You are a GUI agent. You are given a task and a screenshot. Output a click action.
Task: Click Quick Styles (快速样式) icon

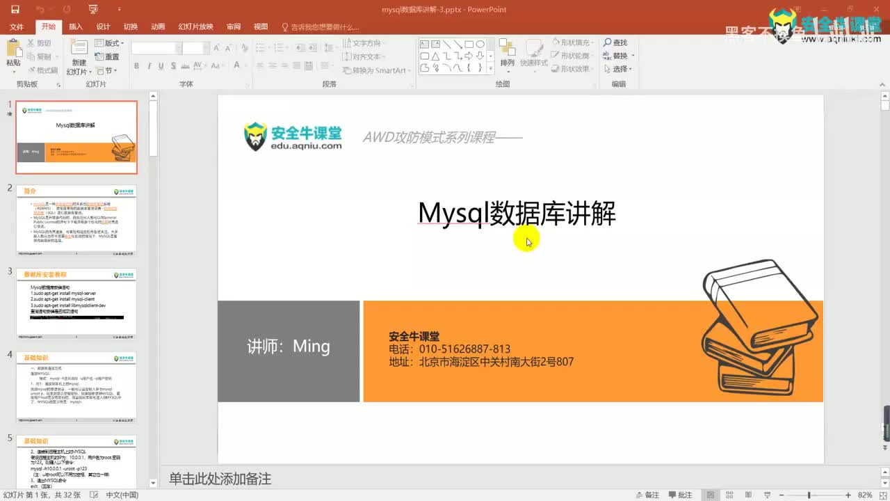coord(534,53)
